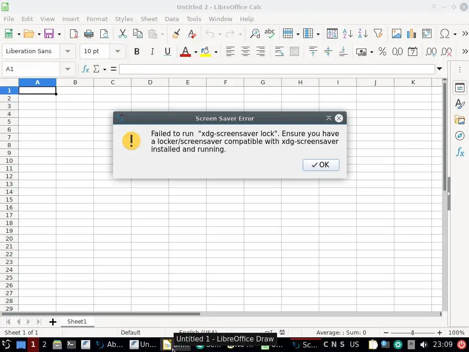Click Format as Percent icon
Screen dimensions: 469x352
click(x=382, y=51)
